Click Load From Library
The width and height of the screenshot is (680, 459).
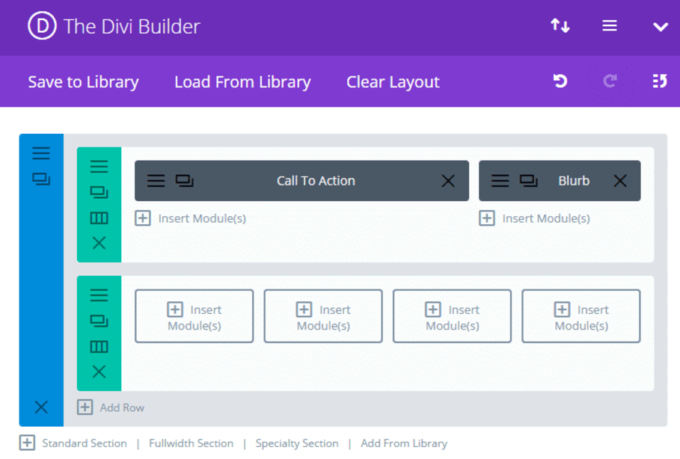[242, 82]
